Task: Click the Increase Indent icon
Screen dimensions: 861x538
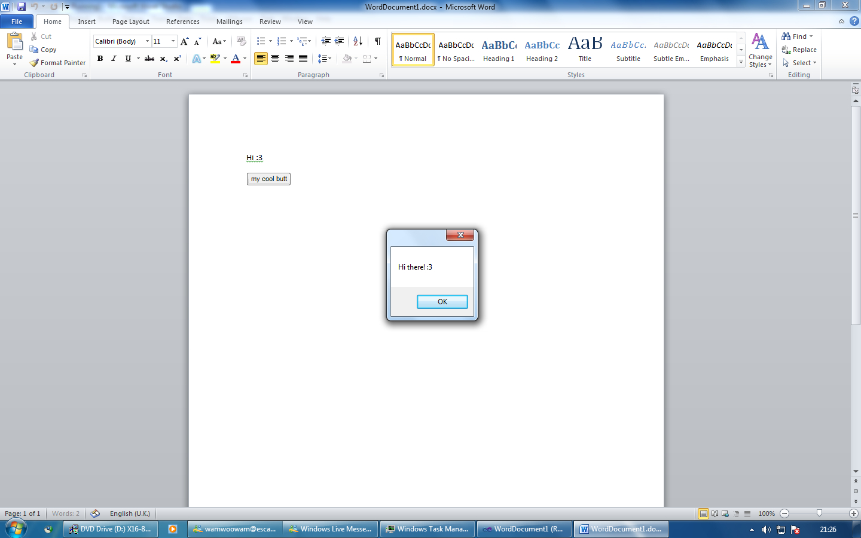Action: pos(340,41)
